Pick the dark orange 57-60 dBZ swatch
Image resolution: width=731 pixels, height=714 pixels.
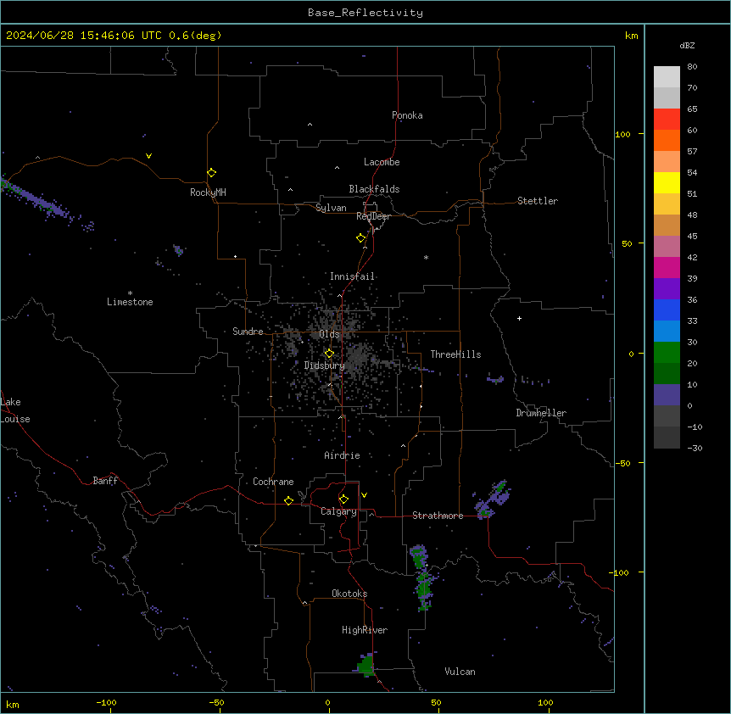[667, 140]
